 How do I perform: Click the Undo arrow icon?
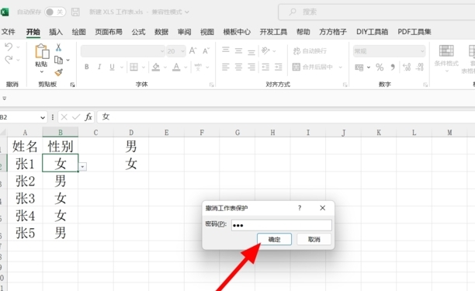9,47
